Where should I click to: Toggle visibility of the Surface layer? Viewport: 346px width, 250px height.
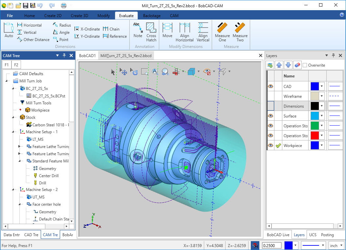(270, 116)
